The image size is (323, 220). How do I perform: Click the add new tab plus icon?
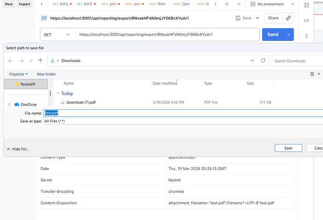click(227, 4)
